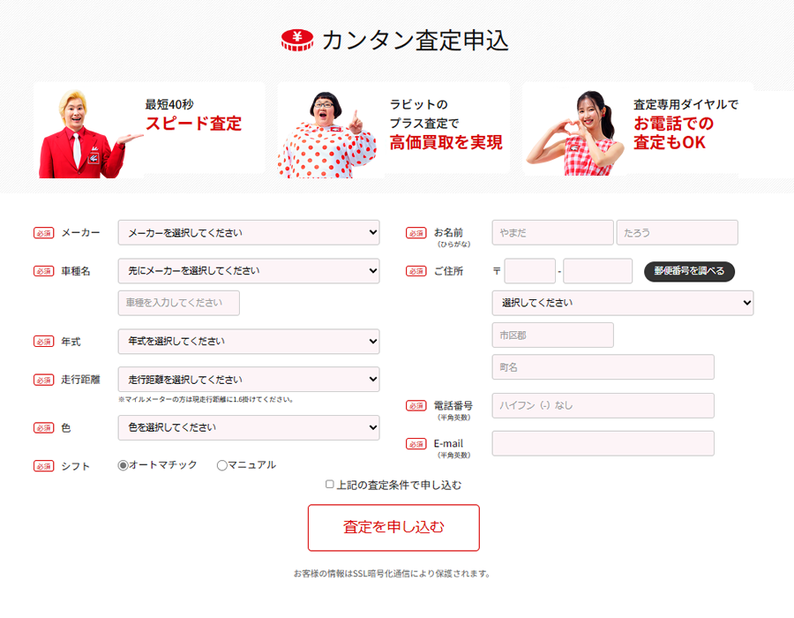Select the オートマチック radio button

tap(124, 465)
